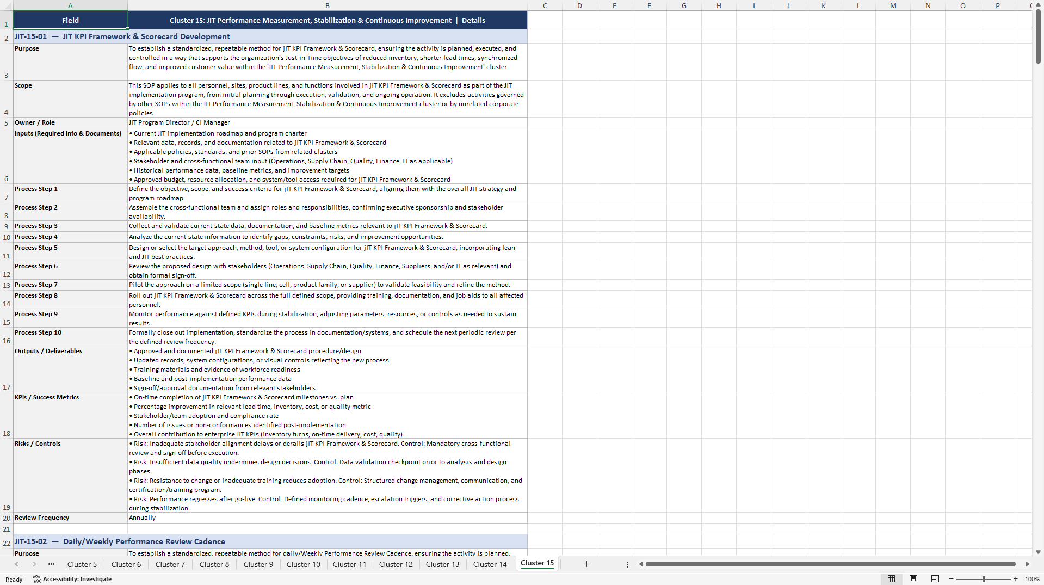1044x585 pixels.
Task: Click the 'Process Step 7' cell
Action: 70,285
